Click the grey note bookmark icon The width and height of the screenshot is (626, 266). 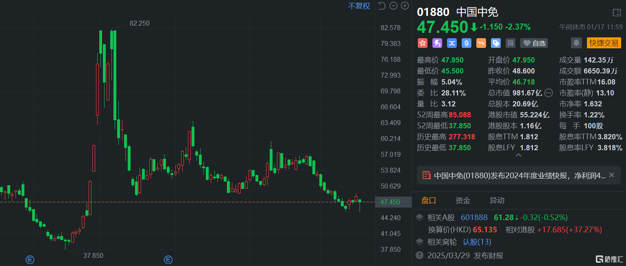coord(510,43)
